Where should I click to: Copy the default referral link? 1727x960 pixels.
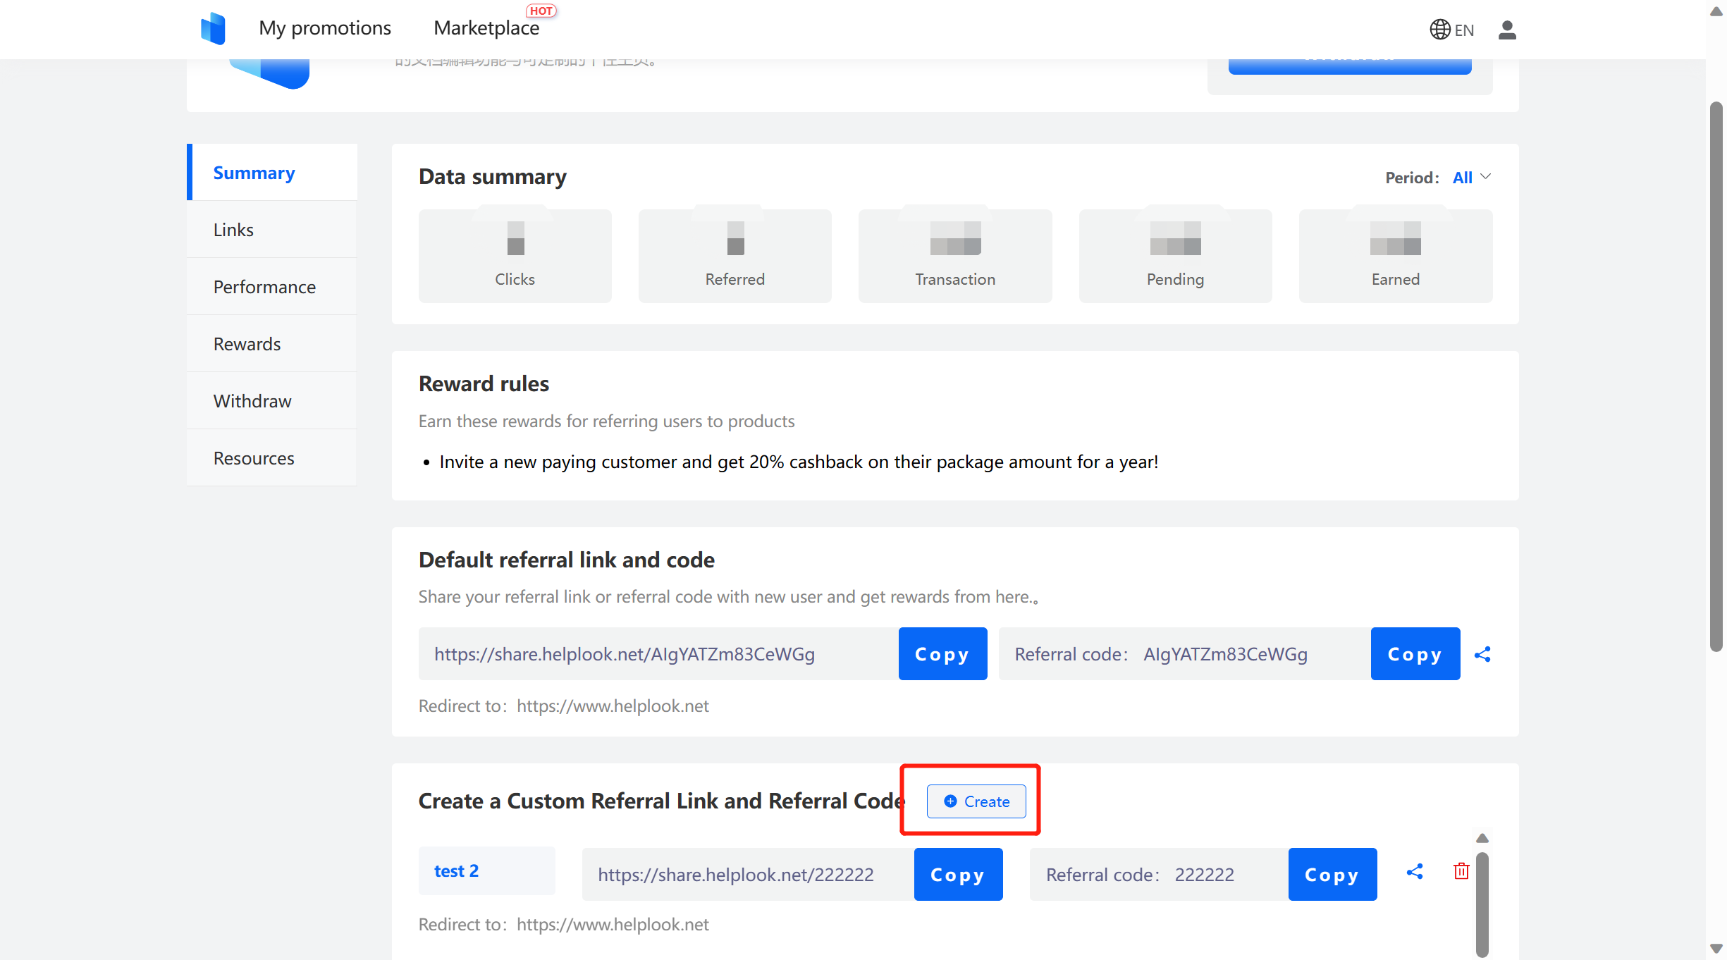(x=942, y=653)
